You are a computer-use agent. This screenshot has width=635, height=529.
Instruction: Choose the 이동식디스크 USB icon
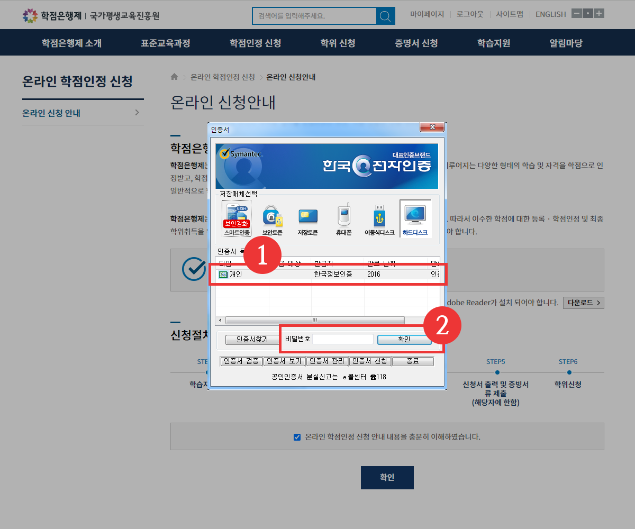pos(379,219)
